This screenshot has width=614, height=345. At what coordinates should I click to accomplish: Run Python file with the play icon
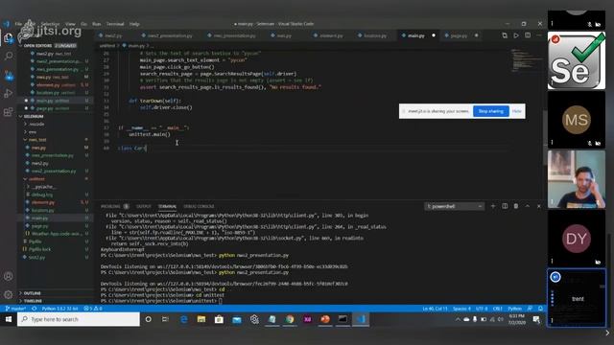point(516,35)
